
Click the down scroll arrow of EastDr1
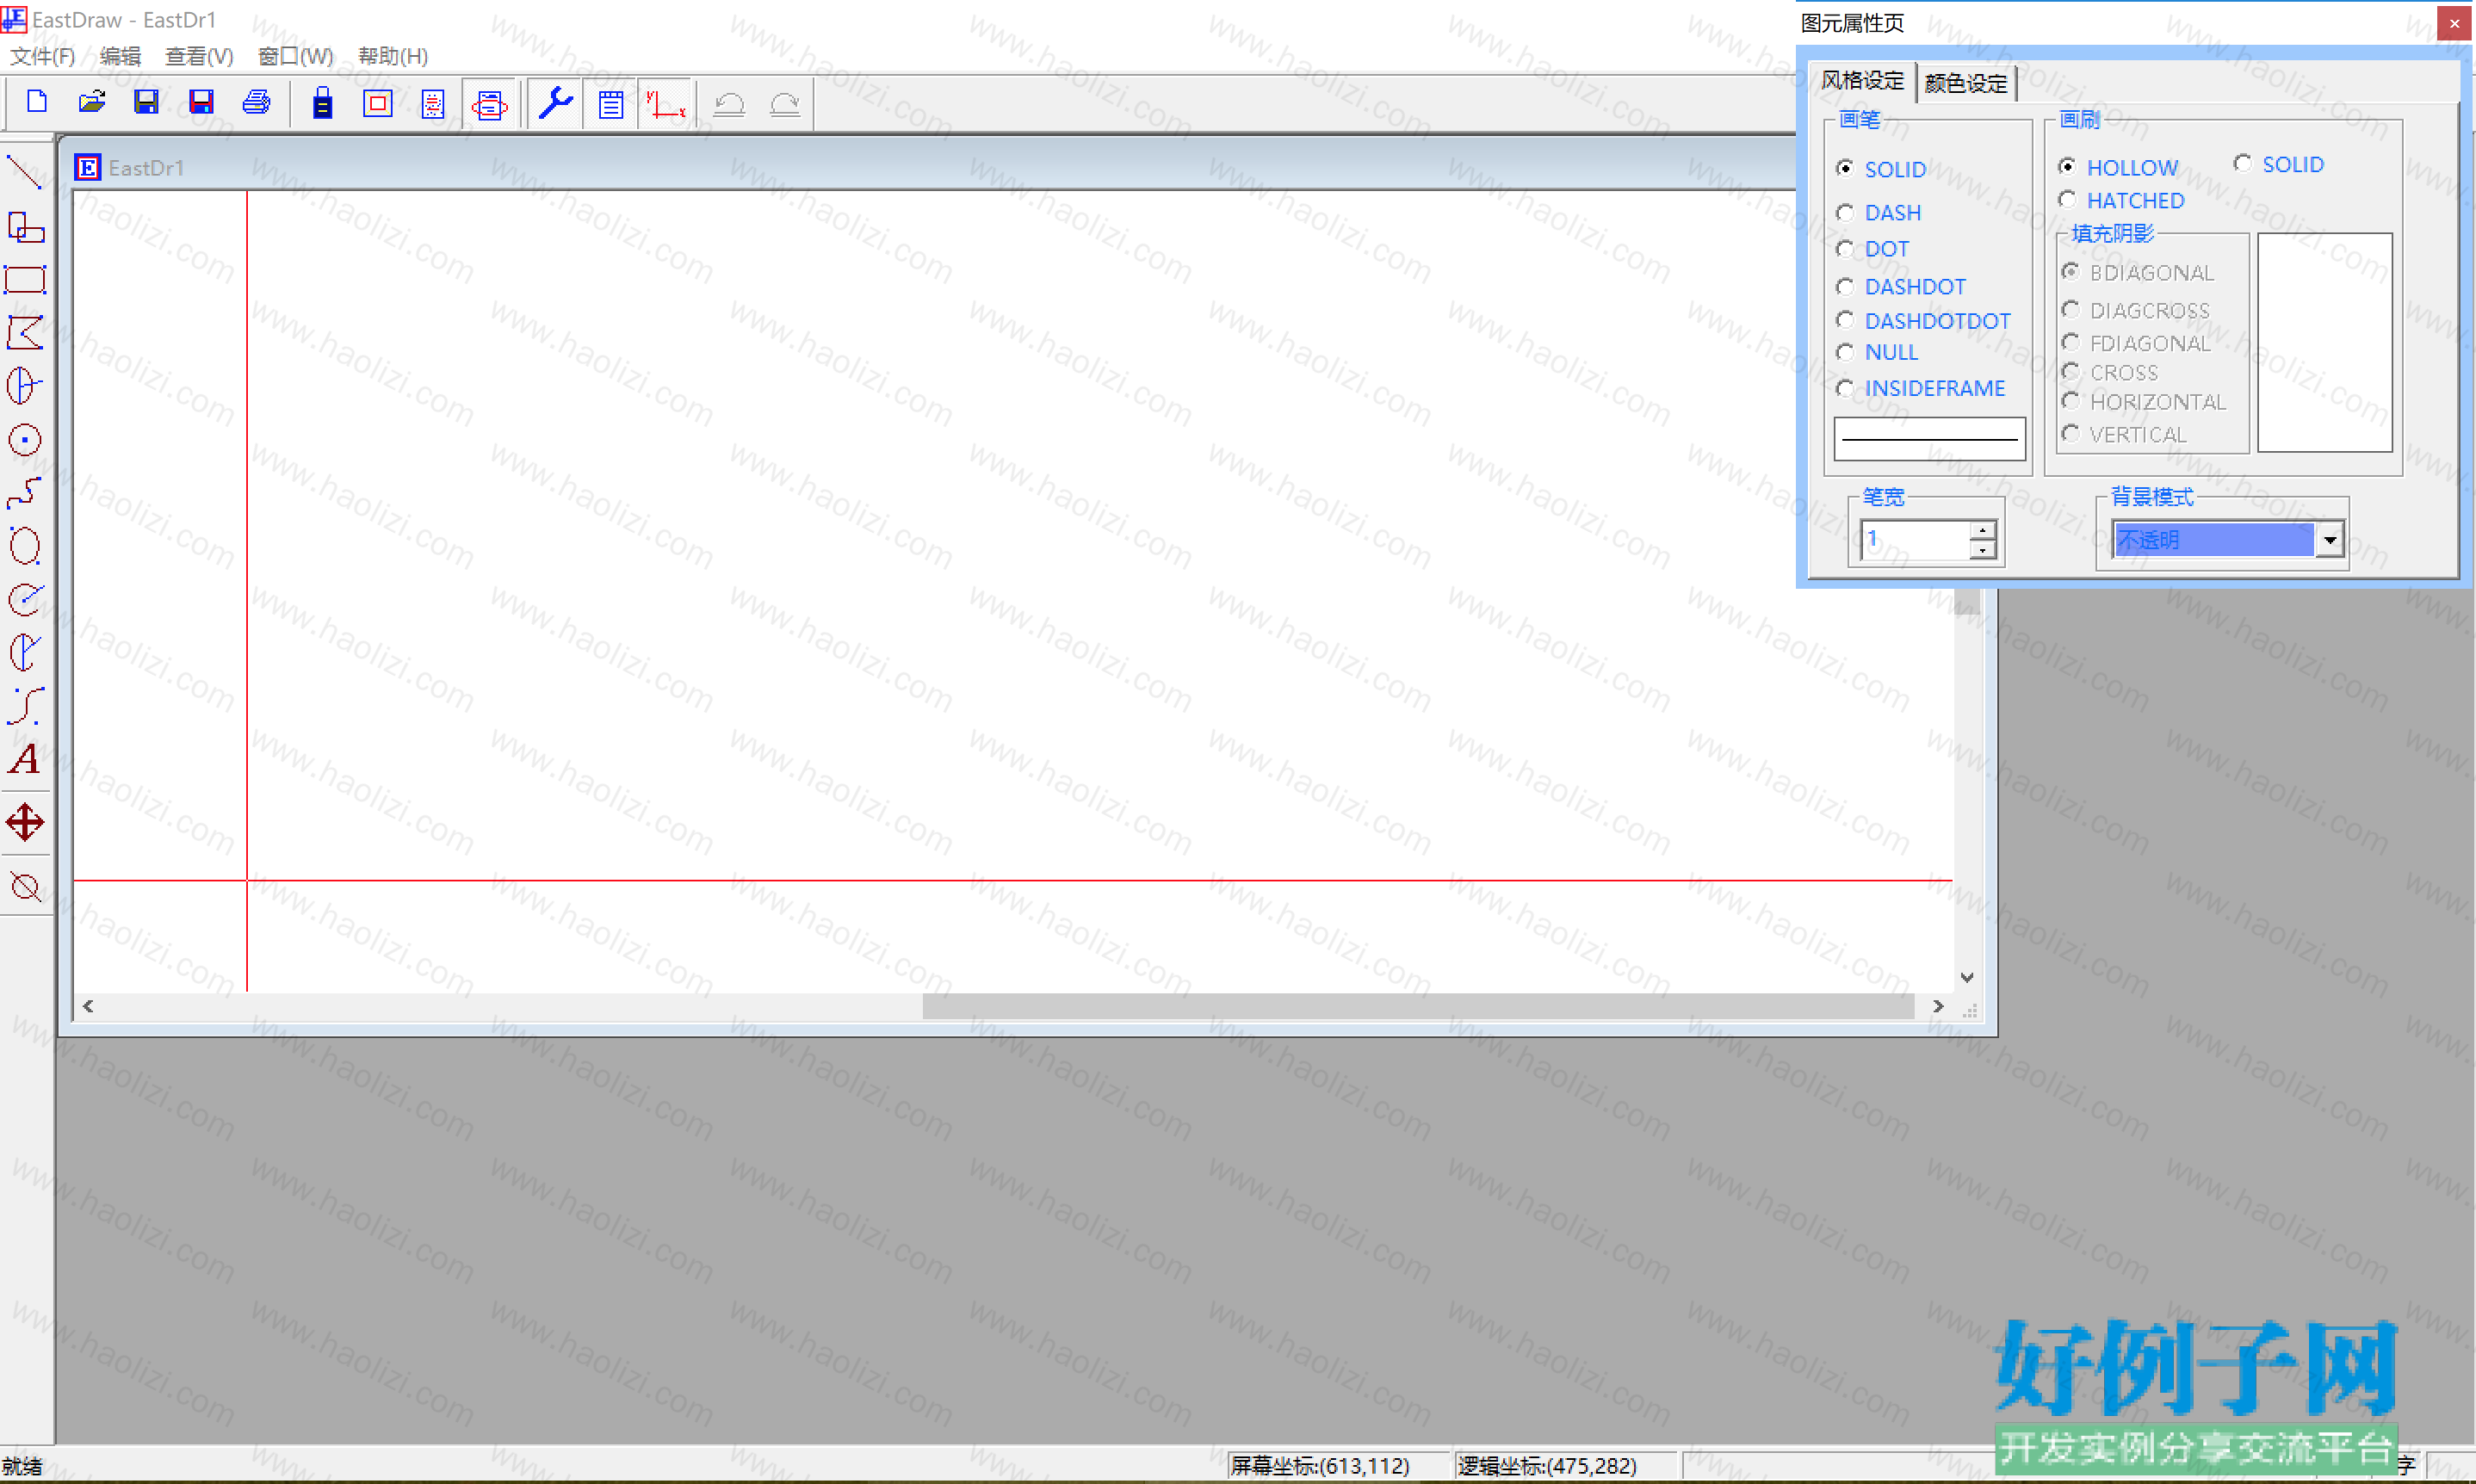coord(1967,977)
